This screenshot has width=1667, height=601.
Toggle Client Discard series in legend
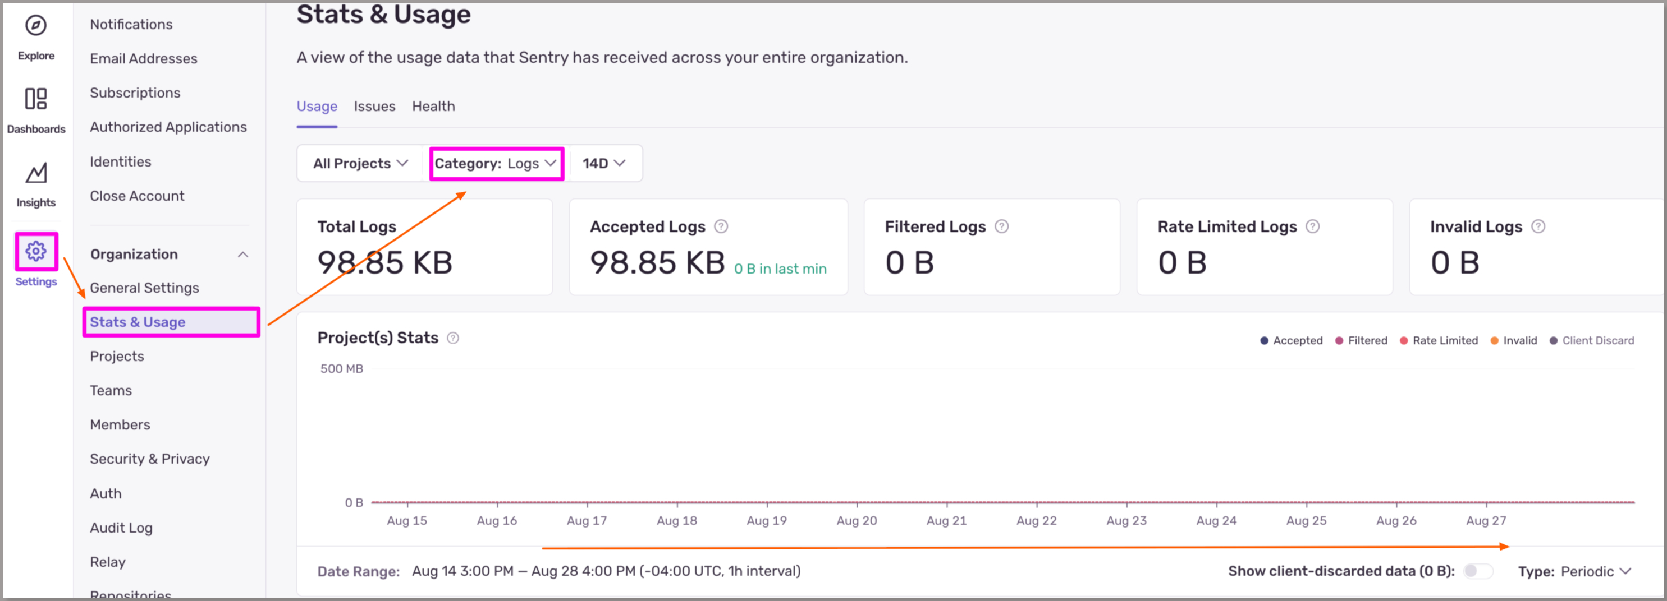(1591, 340)
